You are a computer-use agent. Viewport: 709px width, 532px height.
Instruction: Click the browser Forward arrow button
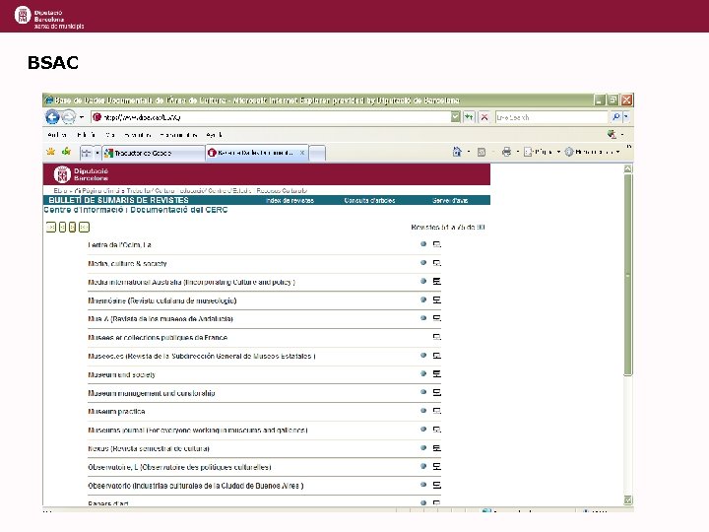pyautogui.click(x=69, y=117)
